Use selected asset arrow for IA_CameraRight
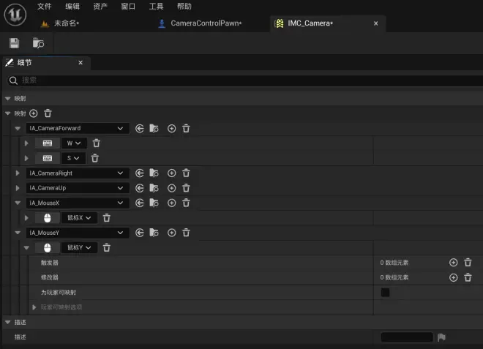This screenshot has height=349, width=483. tap(140, 173)
